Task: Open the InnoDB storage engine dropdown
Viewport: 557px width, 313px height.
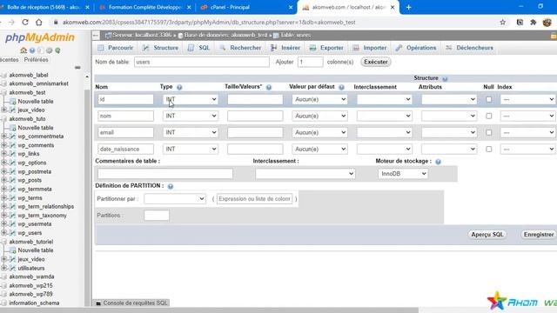Action: [x=403, y=174]
